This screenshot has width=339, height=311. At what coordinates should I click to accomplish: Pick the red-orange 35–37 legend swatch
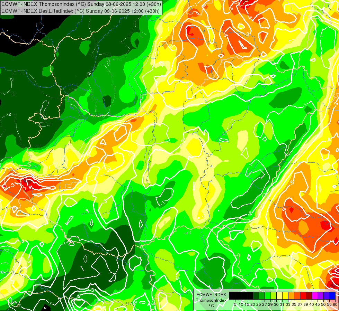pyautogui.click(x=297, y=295)
